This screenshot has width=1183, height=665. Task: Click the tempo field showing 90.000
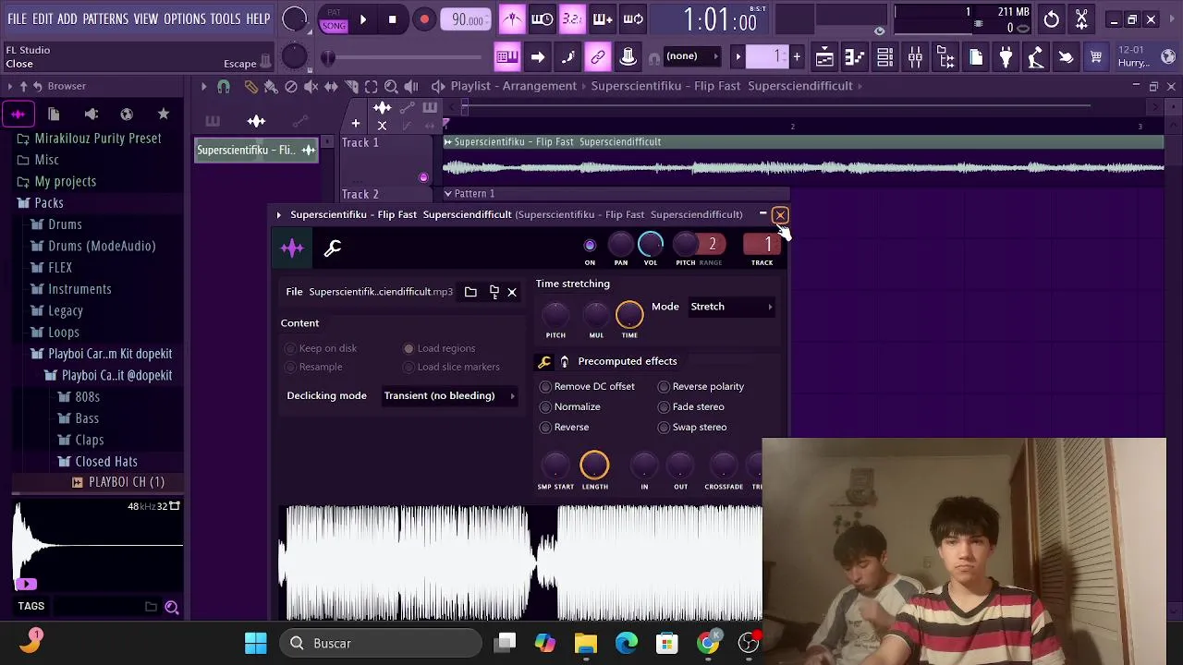(468, 19)
